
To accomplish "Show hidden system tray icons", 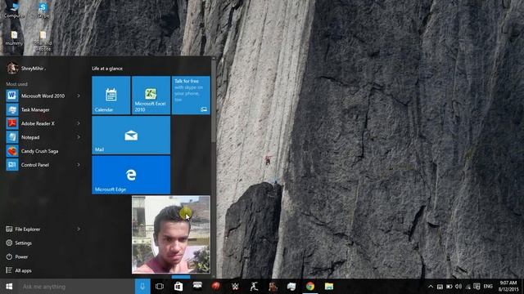I will tap(431, 287).
